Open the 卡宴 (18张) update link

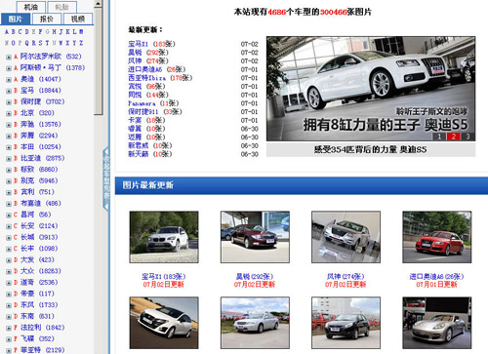coord(146,120)
